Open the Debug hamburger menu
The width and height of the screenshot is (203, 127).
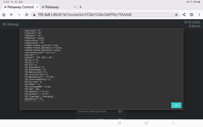click(x=4, y=24)
